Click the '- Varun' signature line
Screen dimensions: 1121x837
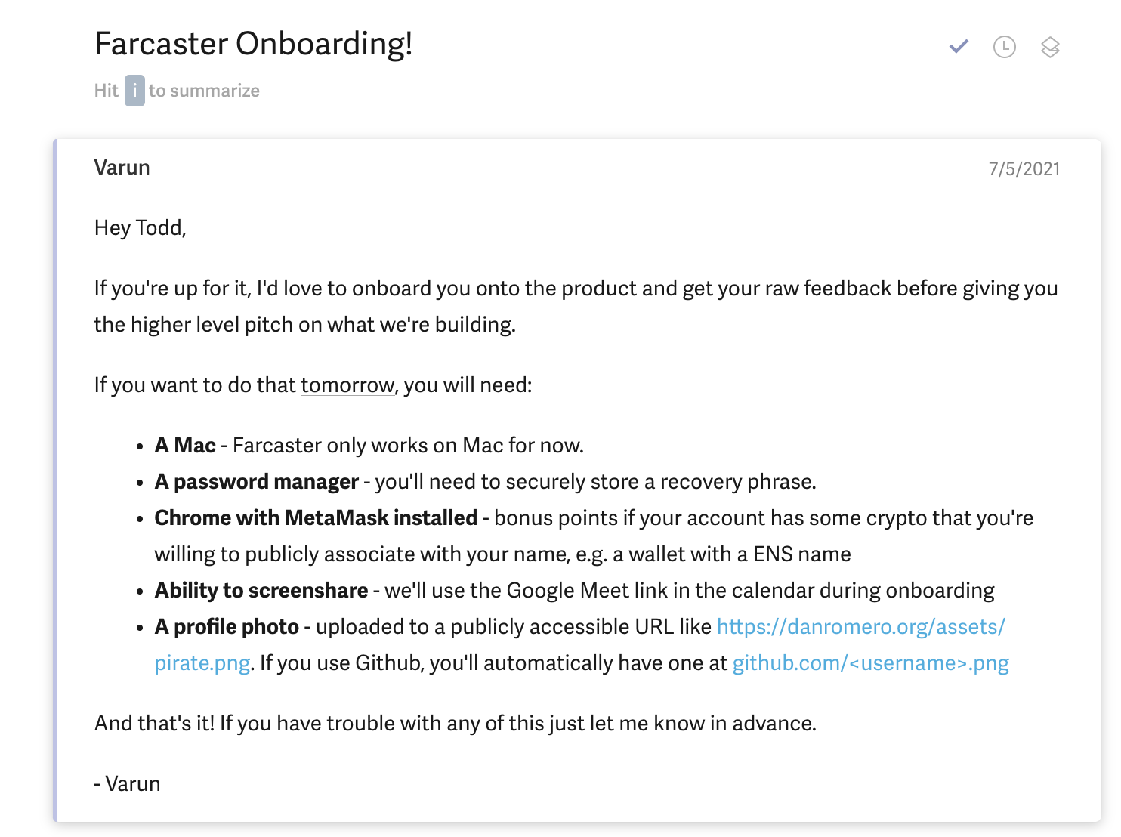127,784
